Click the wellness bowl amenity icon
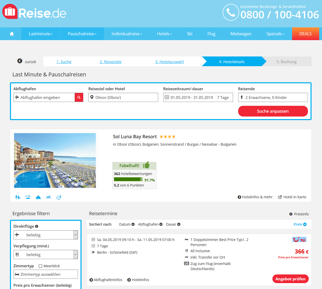The width and height of the screenshot is (322, 289). [59, 197]
